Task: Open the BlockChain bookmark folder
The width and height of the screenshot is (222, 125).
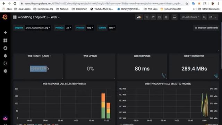Action: 79,9
